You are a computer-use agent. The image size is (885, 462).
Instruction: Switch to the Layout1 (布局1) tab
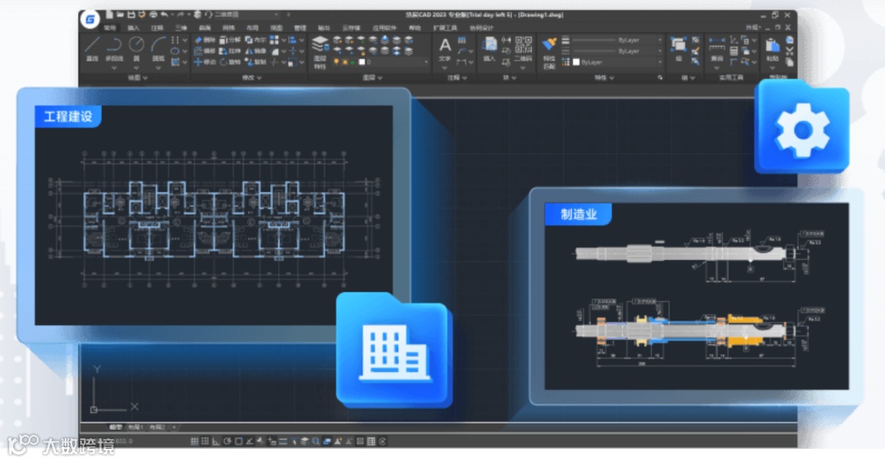135,427
